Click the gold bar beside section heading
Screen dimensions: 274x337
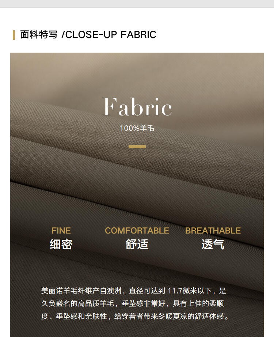point(14,35)
